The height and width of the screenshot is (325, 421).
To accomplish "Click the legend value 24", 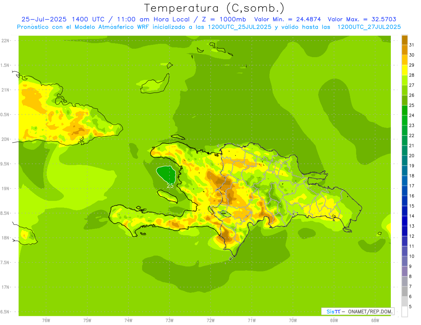I will pos(412,115).
